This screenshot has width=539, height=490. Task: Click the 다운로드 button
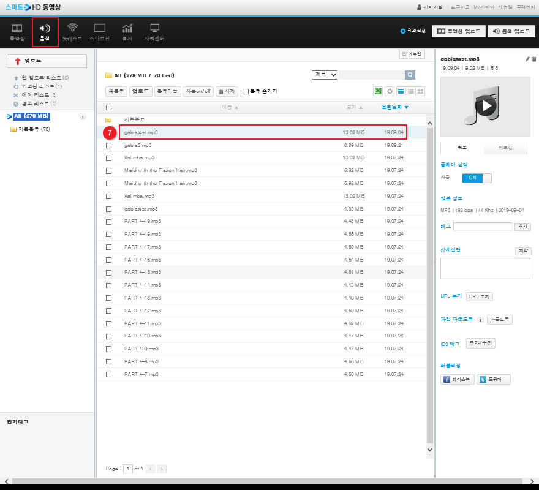[499, 320]
